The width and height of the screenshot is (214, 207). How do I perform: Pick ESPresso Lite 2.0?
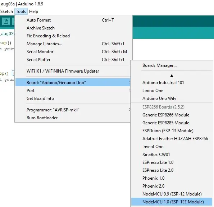pos(172,170)
